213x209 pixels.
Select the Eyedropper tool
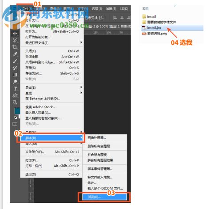[x=15, y=54]
